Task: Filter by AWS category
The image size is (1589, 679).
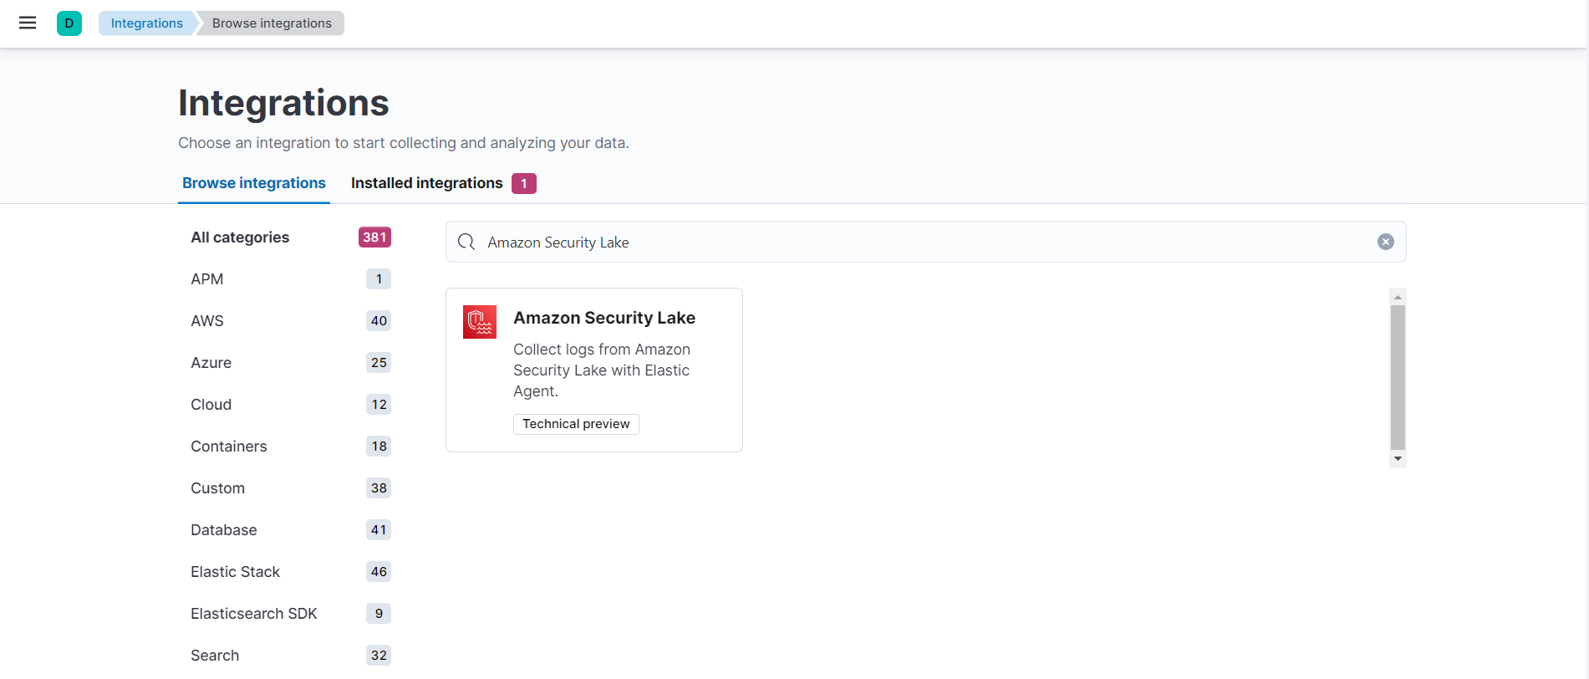Action: (x=207, y=321)
